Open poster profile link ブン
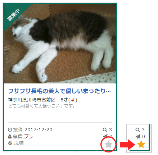158x155 pixels. click(29, 136)
